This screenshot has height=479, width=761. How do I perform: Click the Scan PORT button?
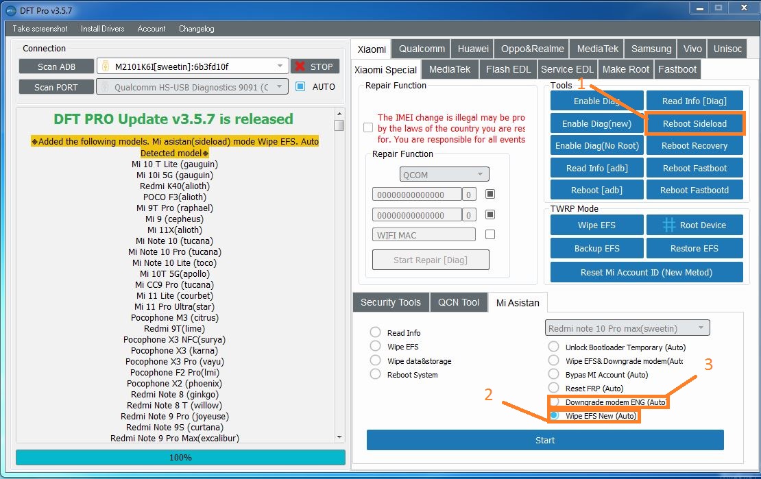click(56, 87)
